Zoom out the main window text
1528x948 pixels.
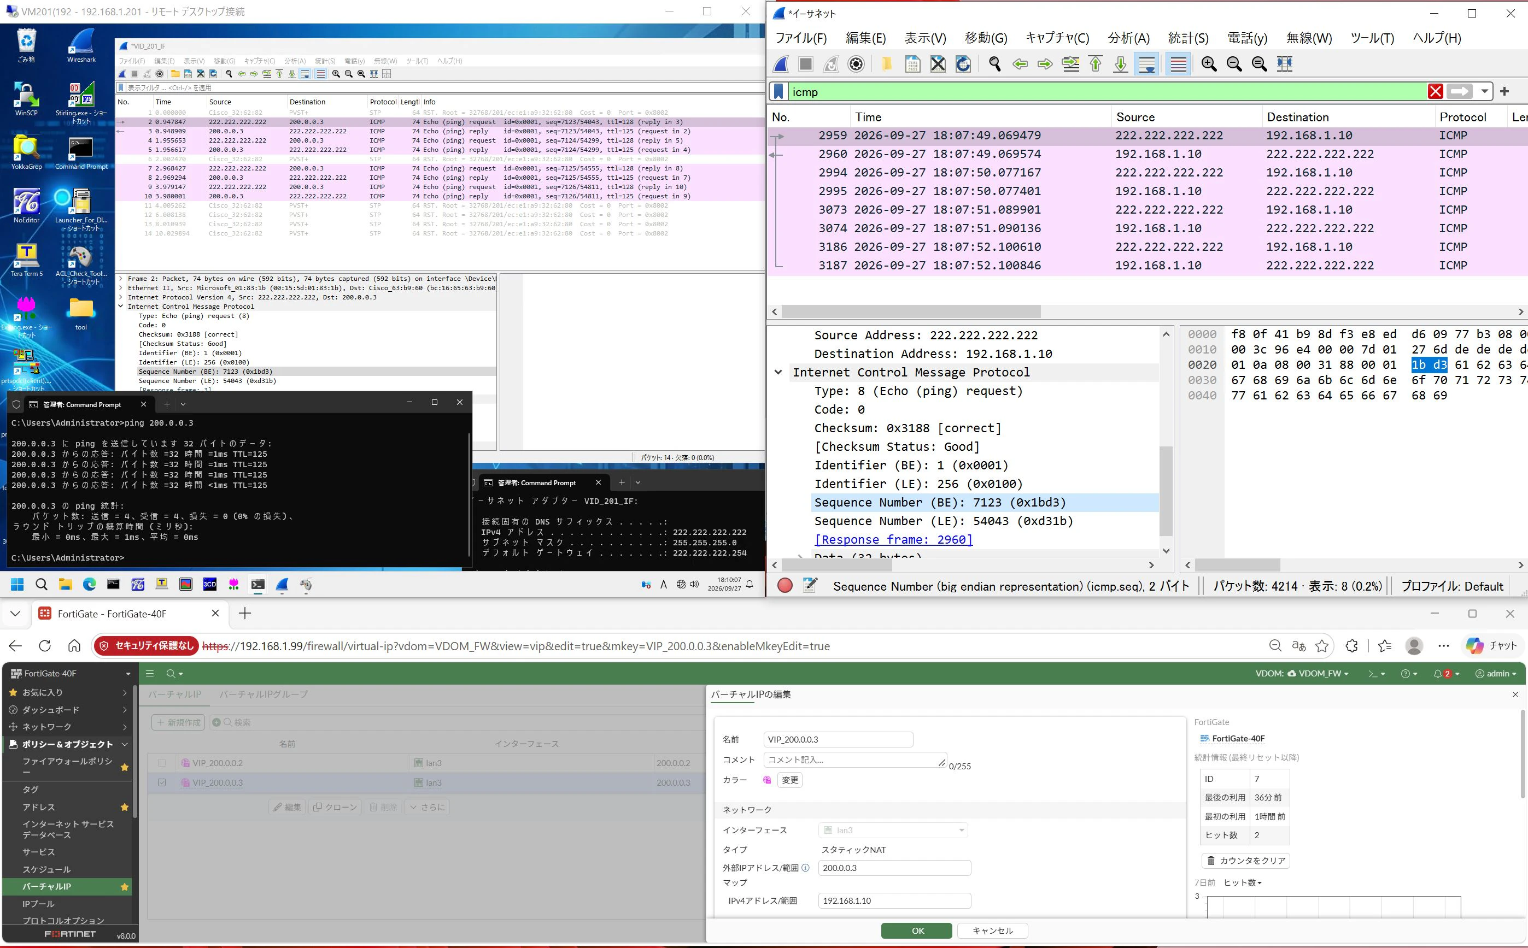[1234, 64]
